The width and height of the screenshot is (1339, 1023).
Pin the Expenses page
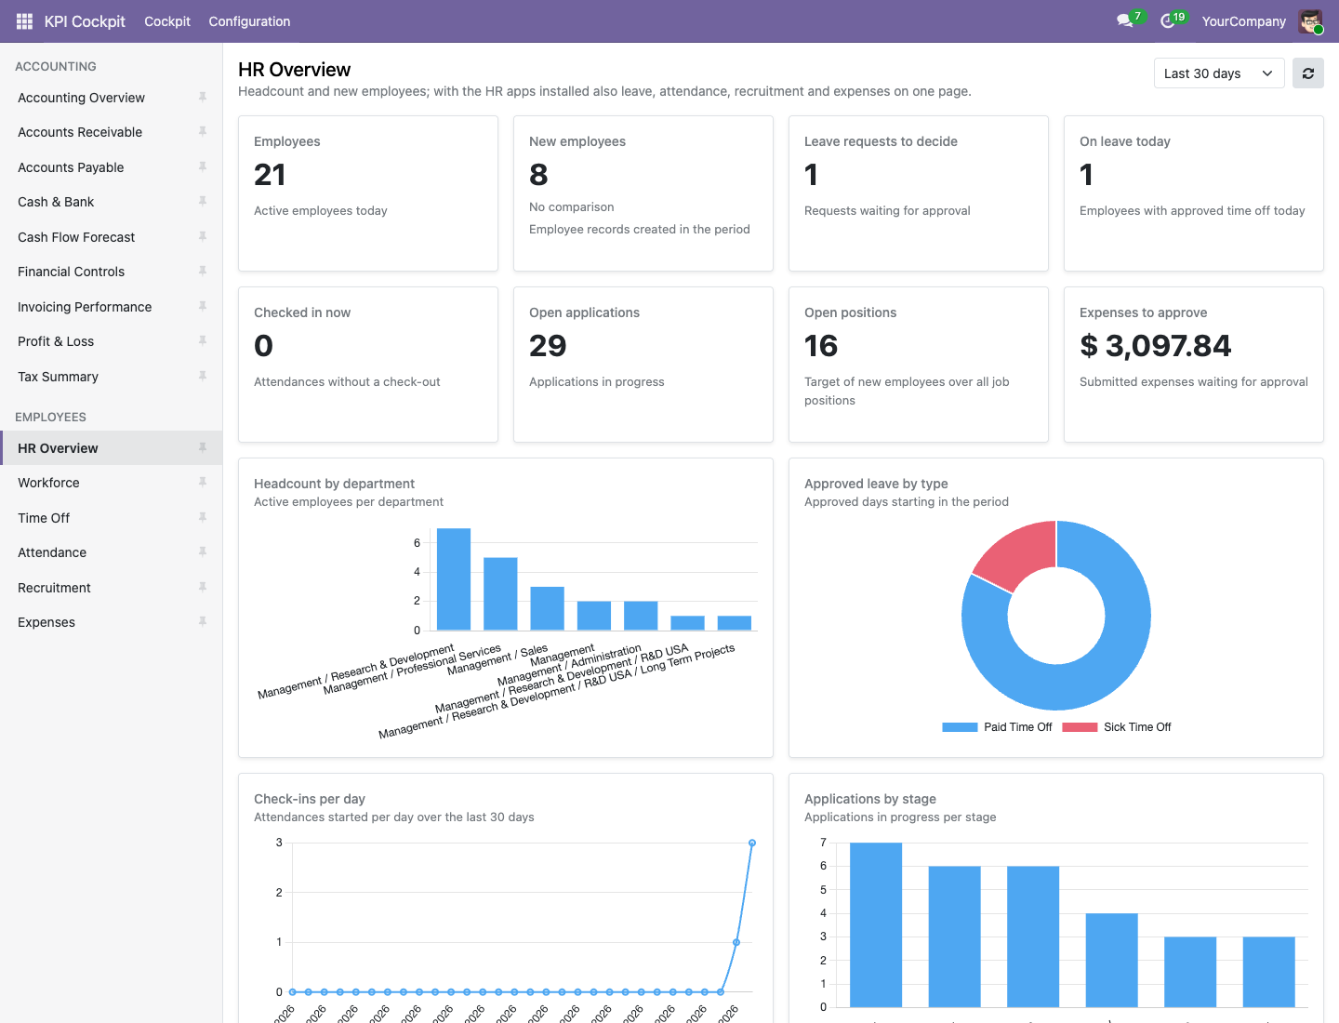pyautogui.click(x=203, y=622)
